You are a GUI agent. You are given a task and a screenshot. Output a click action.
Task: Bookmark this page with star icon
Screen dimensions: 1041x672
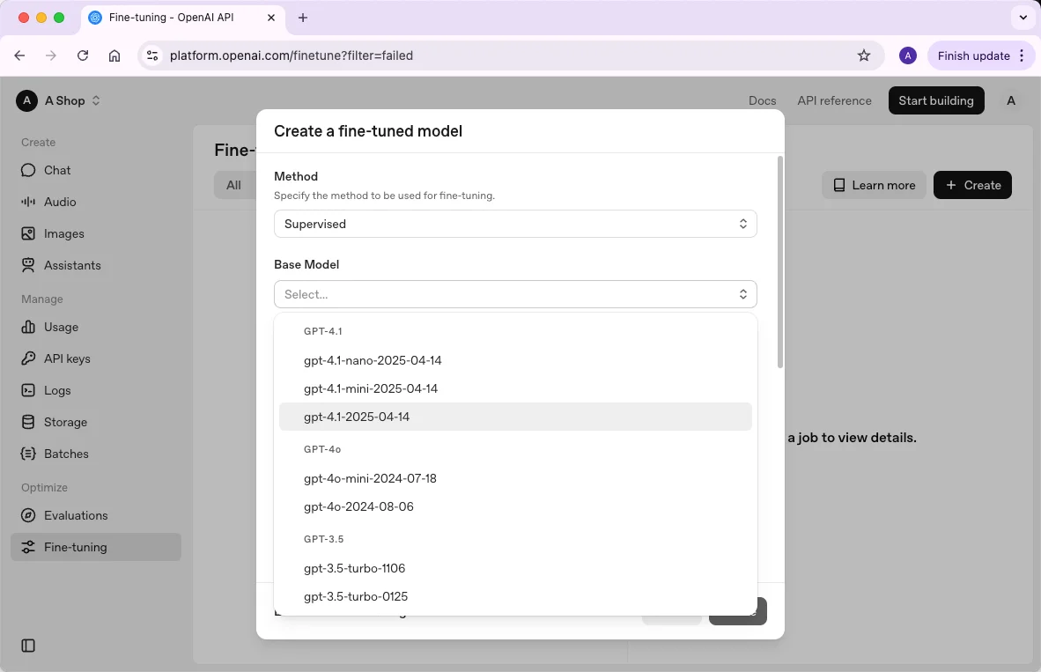864,55
